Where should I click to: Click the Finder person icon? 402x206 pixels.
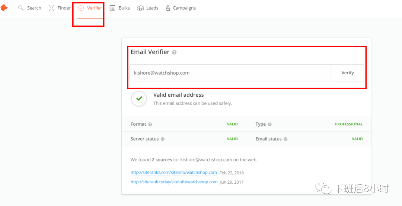(x=51, y=8)
